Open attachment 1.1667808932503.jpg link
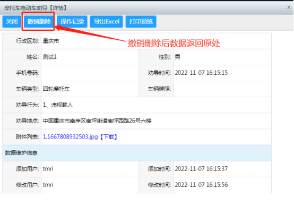 pos(70,137)
